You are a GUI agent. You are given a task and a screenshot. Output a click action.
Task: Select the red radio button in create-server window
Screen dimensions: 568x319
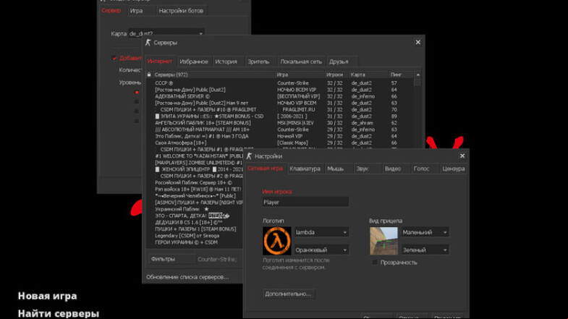137,93
